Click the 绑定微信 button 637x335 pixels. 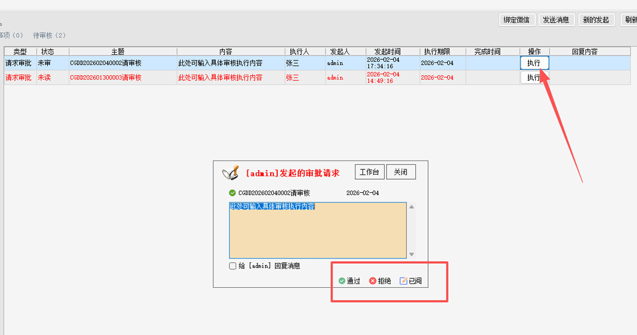pyautogui.click(x=517, y=20)
